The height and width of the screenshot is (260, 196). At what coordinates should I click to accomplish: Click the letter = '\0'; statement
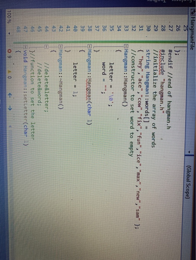click(x=111, y=85)
